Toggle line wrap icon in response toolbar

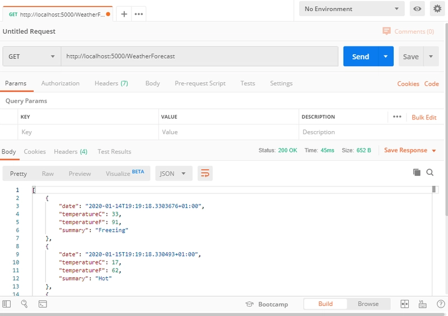(205, 173)
